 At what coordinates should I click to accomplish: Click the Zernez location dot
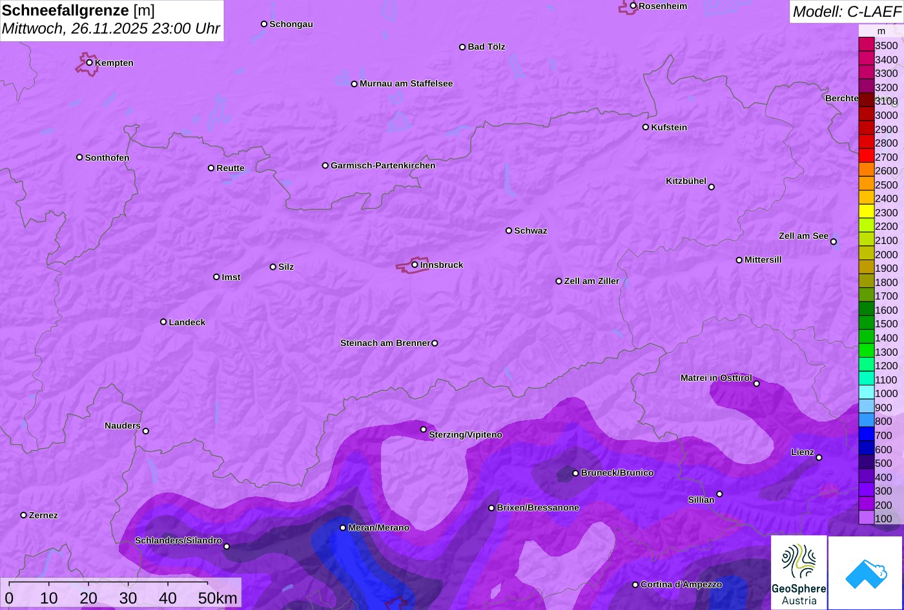pos(24,515)
